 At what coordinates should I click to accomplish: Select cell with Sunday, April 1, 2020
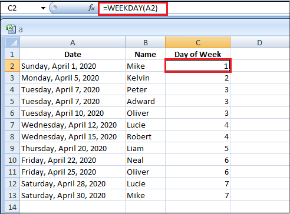click(x=72, y=66)
